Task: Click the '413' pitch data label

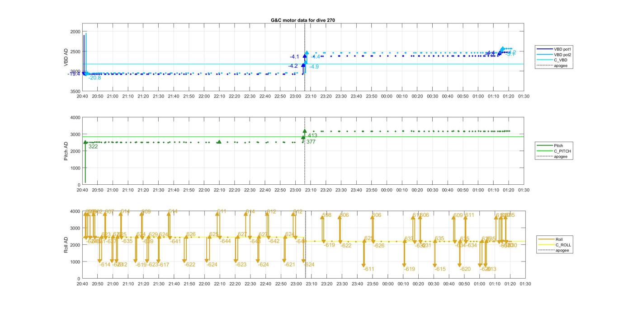Action: pos(312,135)
